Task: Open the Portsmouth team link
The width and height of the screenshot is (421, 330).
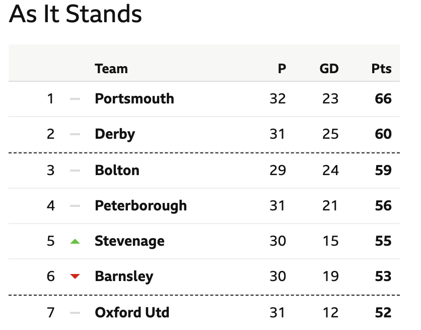Action: pyautogui.click(x=134, y=98)
